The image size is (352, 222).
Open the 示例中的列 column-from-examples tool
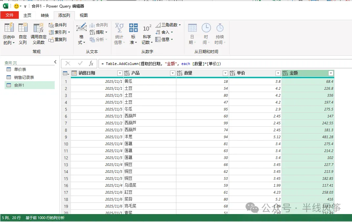[9, 34]
